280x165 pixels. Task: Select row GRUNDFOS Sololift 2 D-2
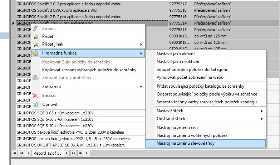click(92, 17)
